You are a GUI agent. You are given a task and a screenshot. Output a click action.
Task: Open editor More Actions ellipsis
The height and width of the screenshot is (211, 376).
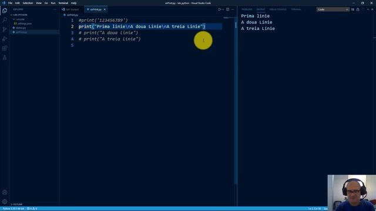click(x=233, y=9)
